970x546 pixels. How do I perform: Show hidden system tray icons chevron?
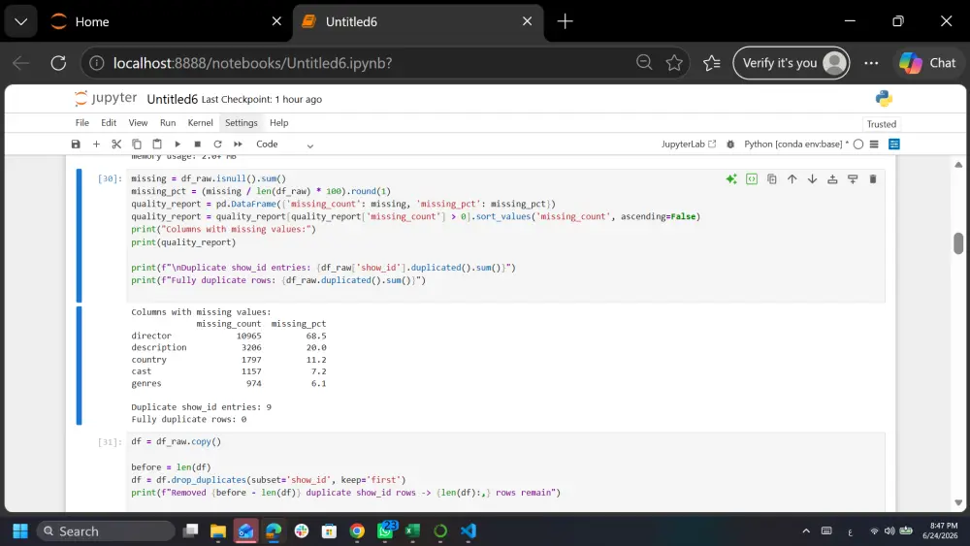[806, 531]
